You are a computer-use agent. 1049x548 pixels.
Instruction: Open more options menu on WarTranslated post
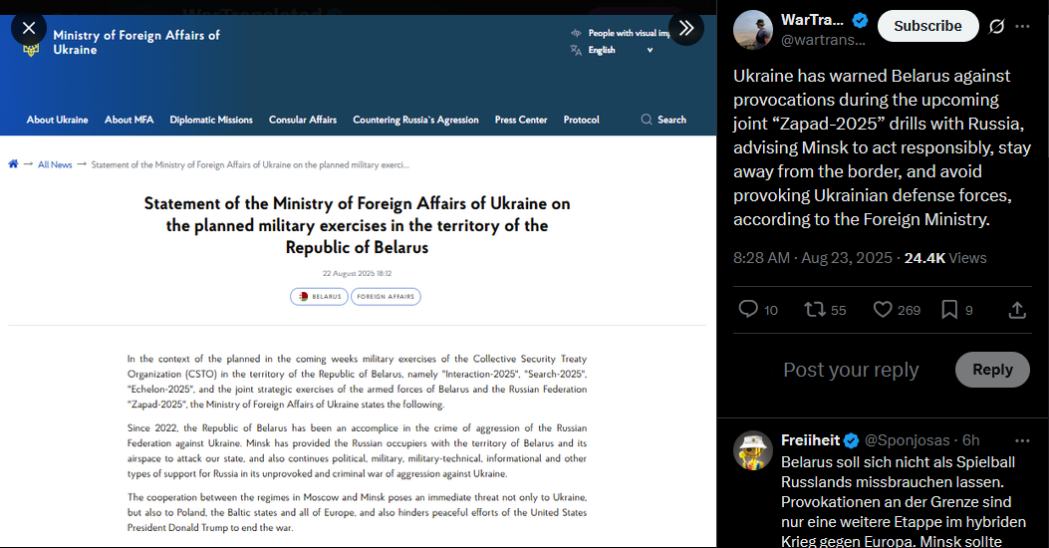[1022, 26]
